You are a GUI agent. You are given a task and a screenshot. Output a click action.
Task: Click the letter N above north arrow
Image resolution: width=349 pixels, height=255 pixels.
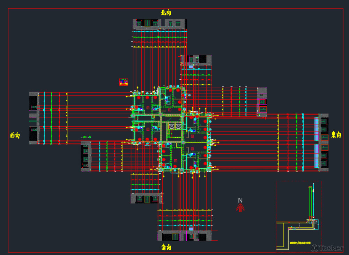[x=240, y=200]
